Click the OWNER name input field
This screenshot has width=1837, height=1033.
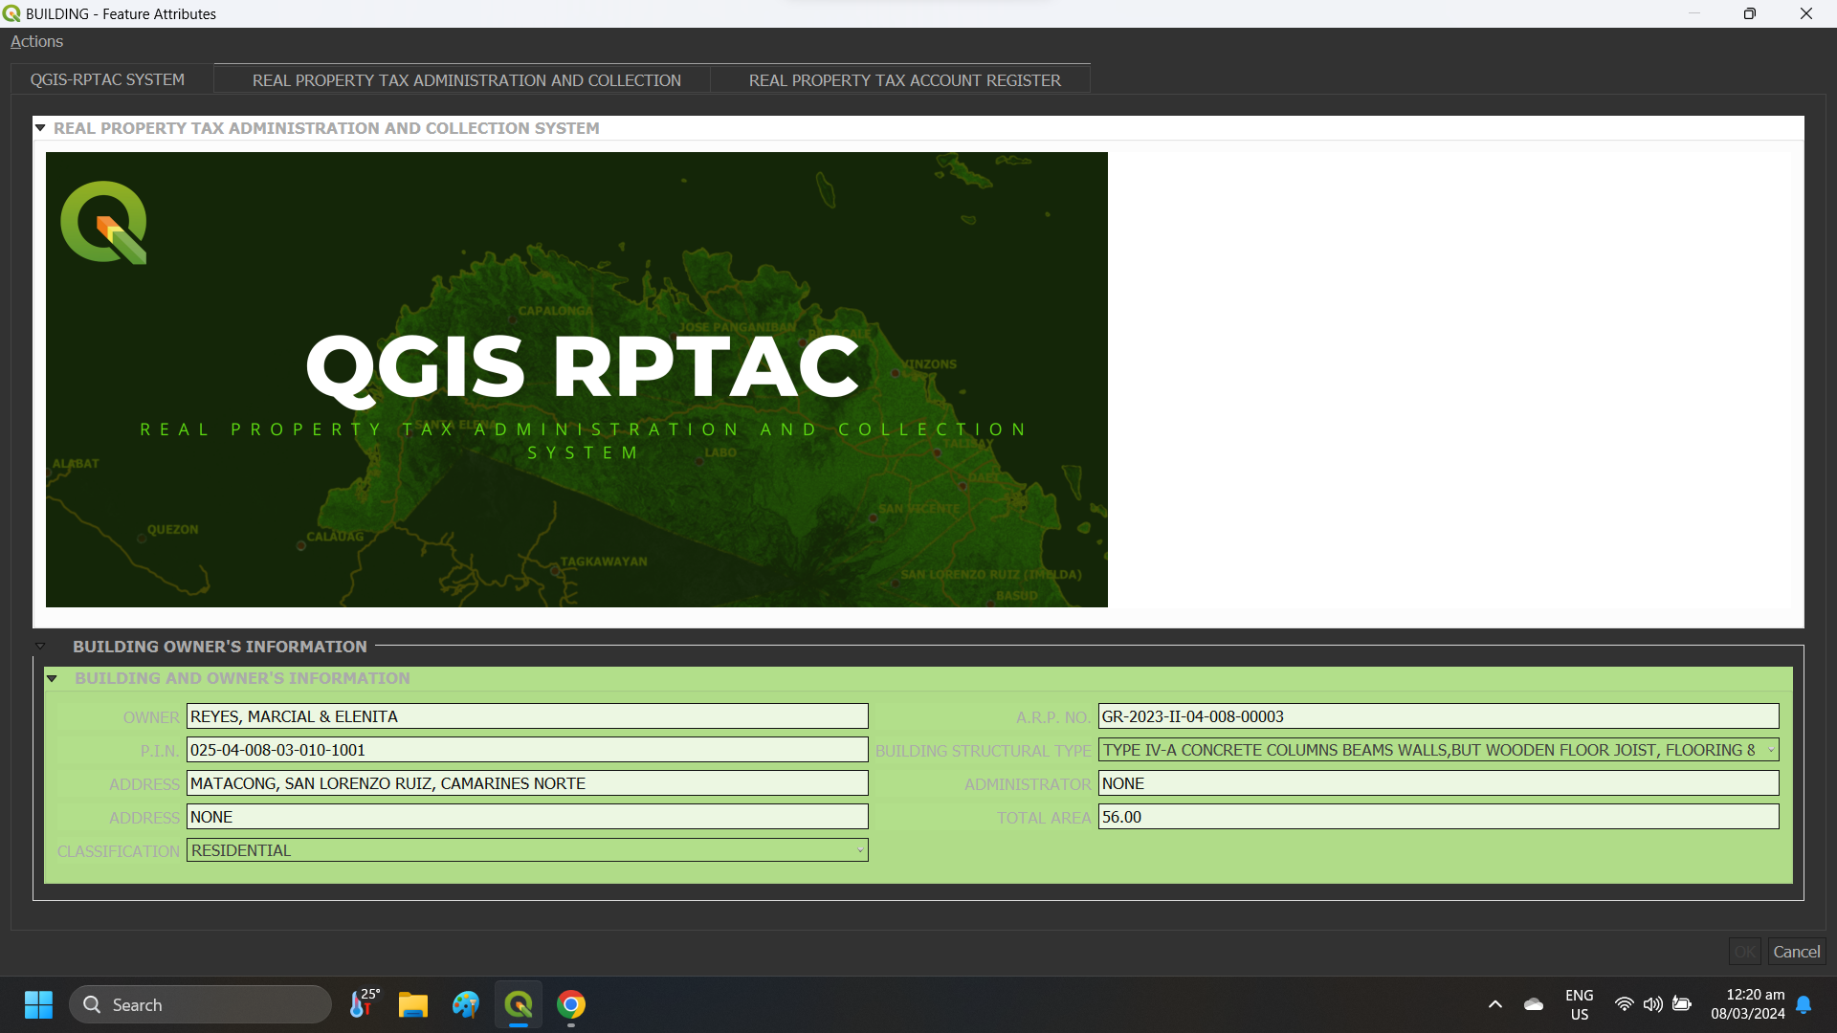(527, 715)
